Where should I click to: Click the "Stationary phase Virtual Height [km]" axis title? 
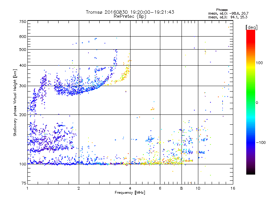tap(15, 102)
